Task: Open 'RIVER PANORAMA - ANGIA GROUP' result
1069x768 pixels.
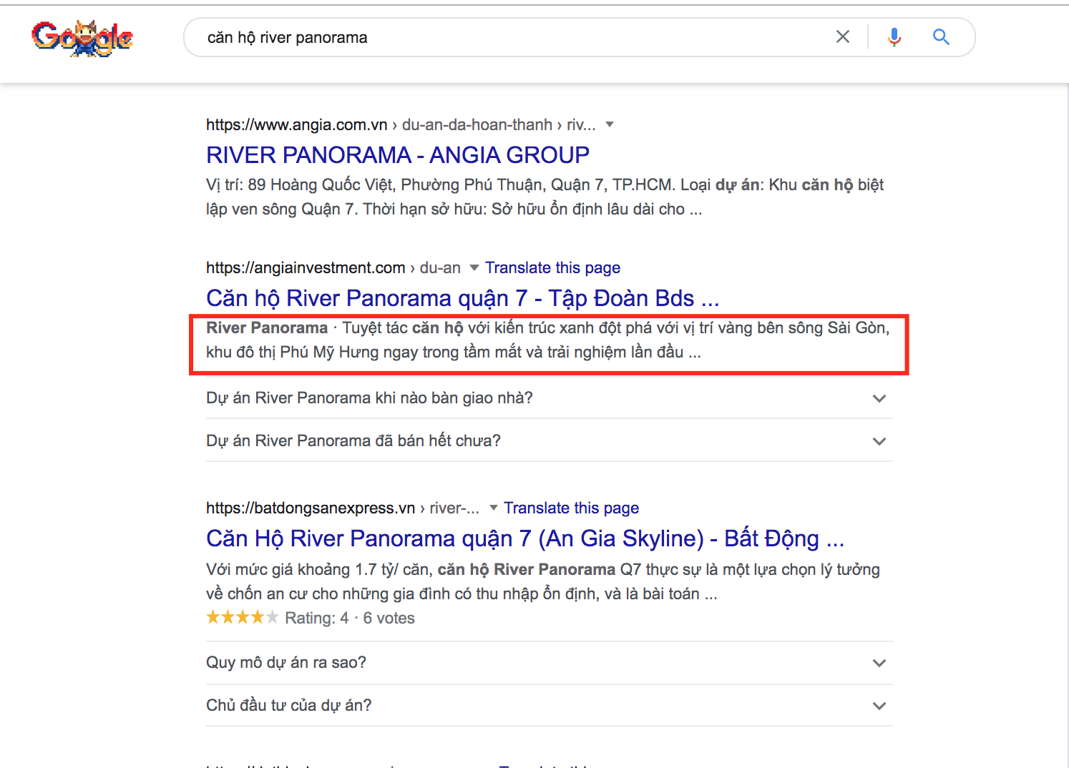Action: pyautogui.click(x=398, y=155)
